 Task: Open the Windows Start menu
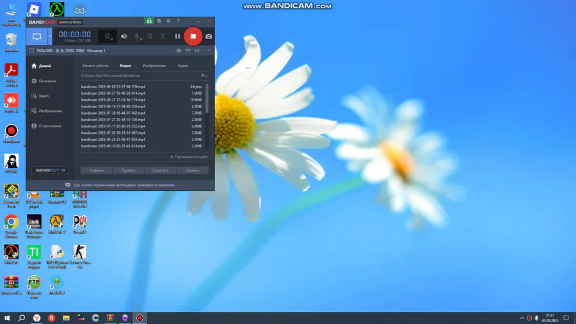coord(7,318)
